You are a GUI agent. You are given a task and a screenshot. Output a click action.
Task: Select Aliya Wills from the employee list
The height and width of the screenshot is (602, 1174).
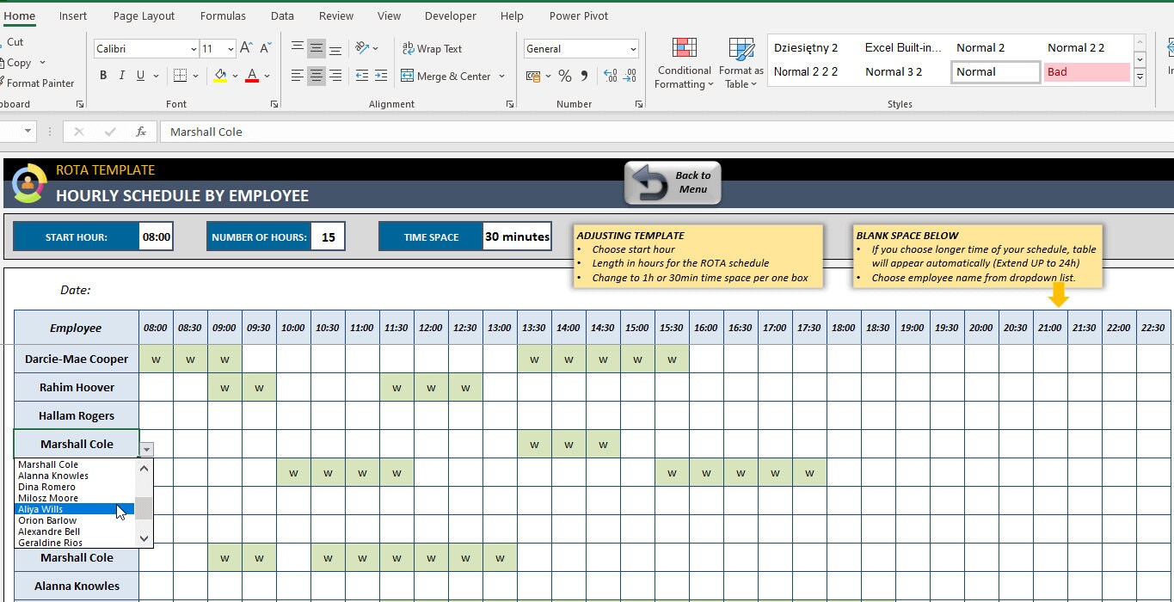(39, 508)
